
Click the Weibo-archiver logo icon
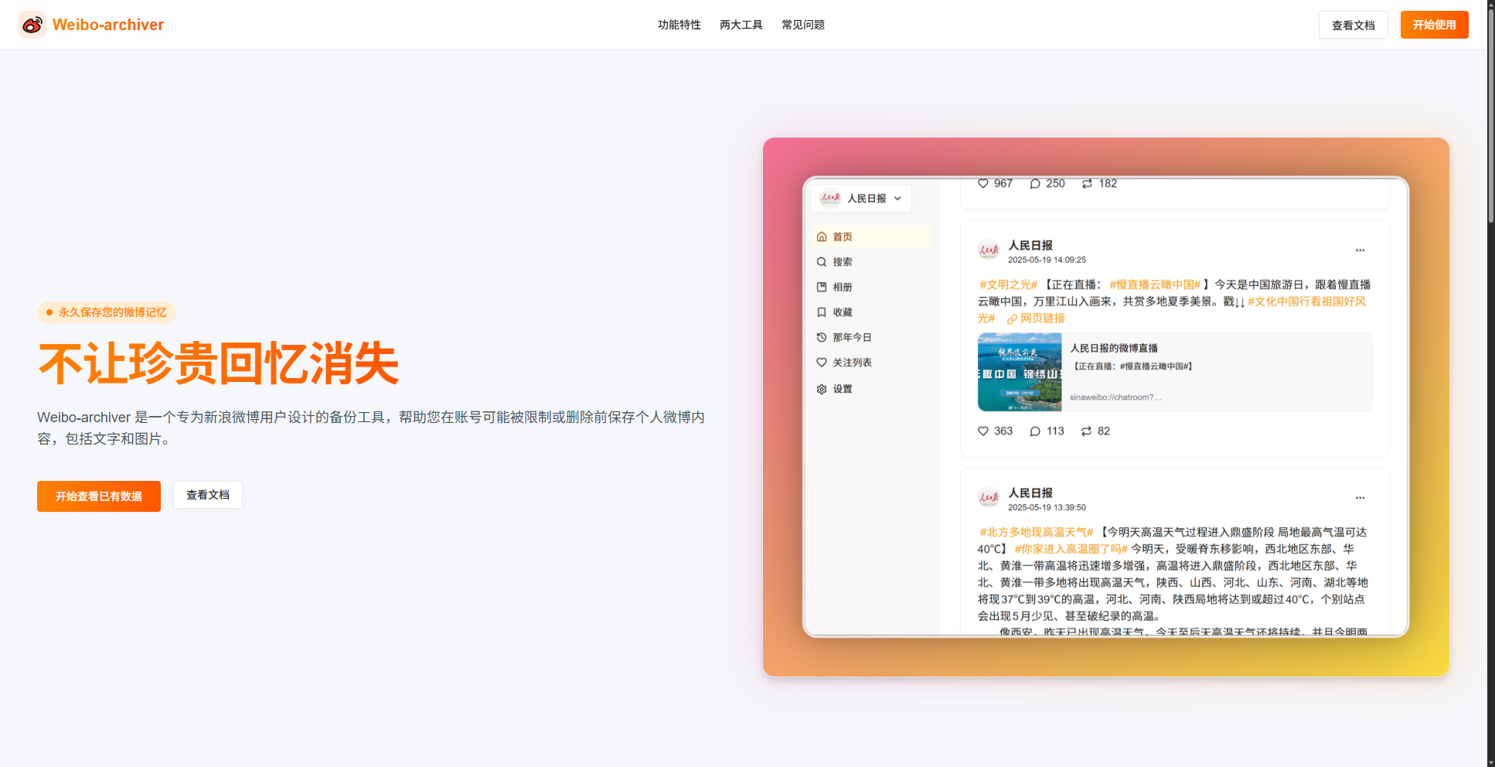pos(32,24)
